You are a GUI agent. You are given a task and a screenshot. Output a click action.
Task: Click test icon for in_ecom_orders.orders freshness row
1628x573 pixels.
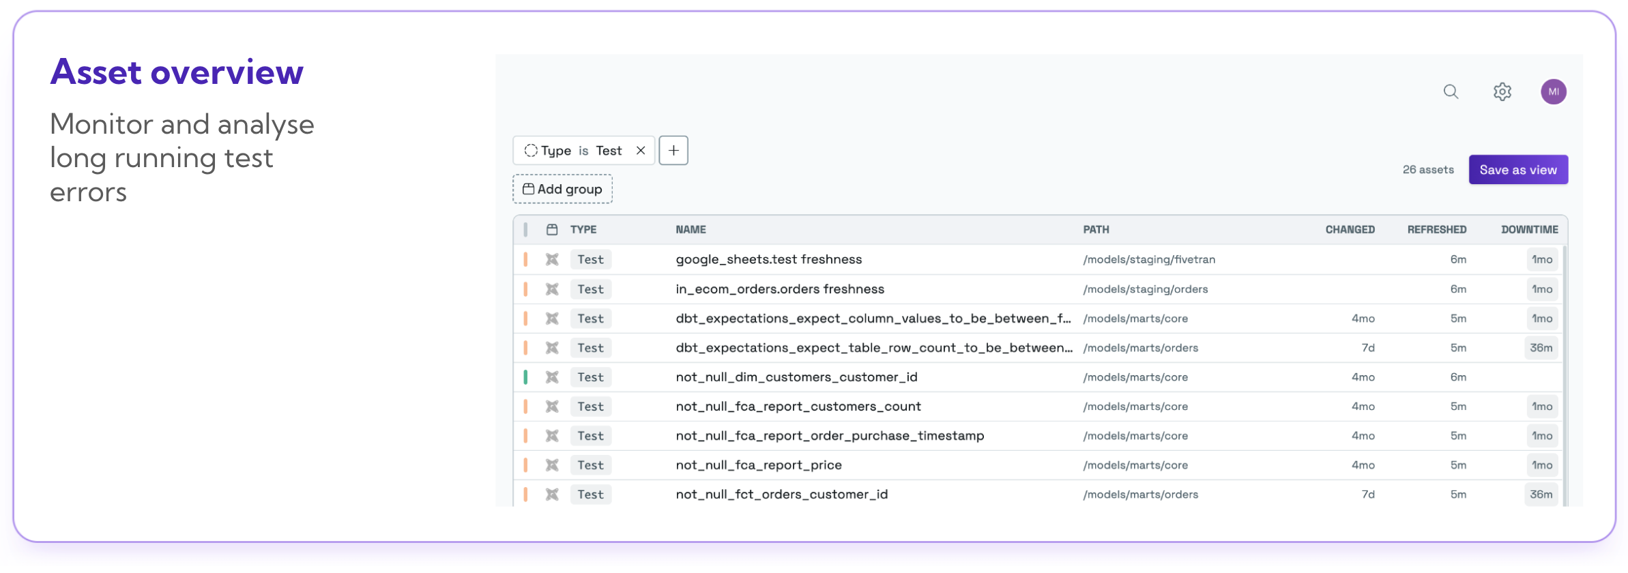coord(552,289)
